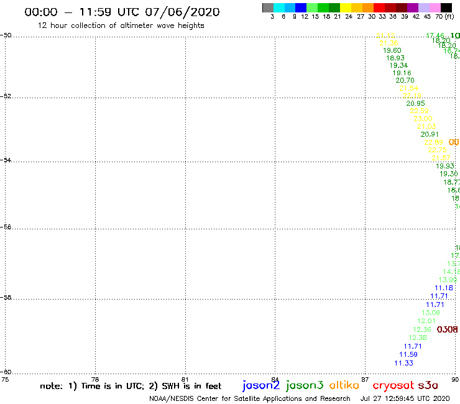Screen dimensions: 460x404
Task: Click the jason3 satellite label
Action: (305, 385)
